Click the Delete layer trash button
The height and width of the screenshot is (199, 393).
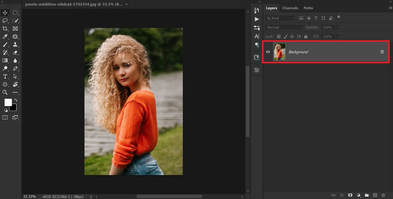(x=383, y=195)
